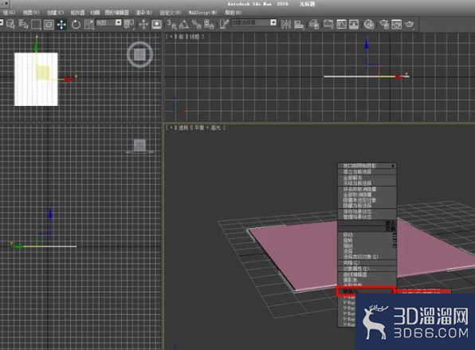Viewport: 475px width, 350px height.
Task: Click the left viewport ViewCube
Action: point(139,146)
